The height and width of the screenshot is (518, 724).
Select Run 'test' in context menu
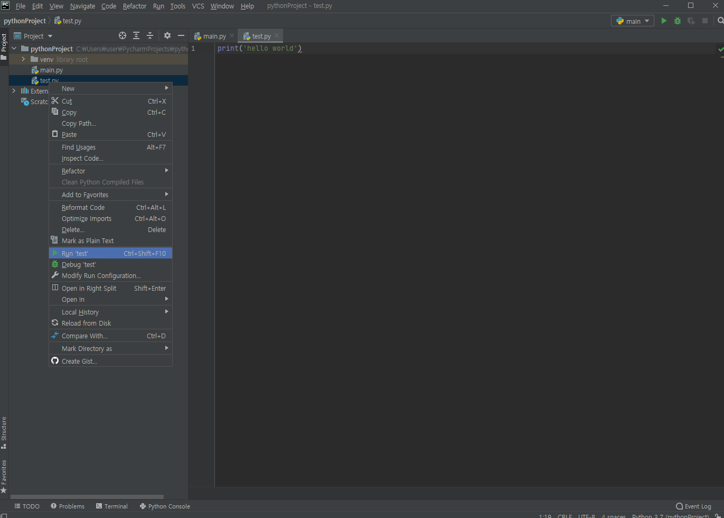[110, 253]
